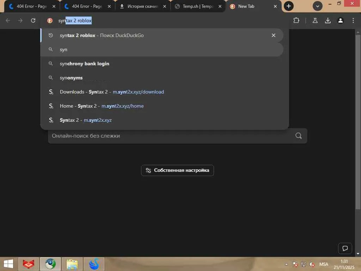Open a new tab with the plus button
The width and height of the screenshot is (361, 271).
click(x=288, y=6)
